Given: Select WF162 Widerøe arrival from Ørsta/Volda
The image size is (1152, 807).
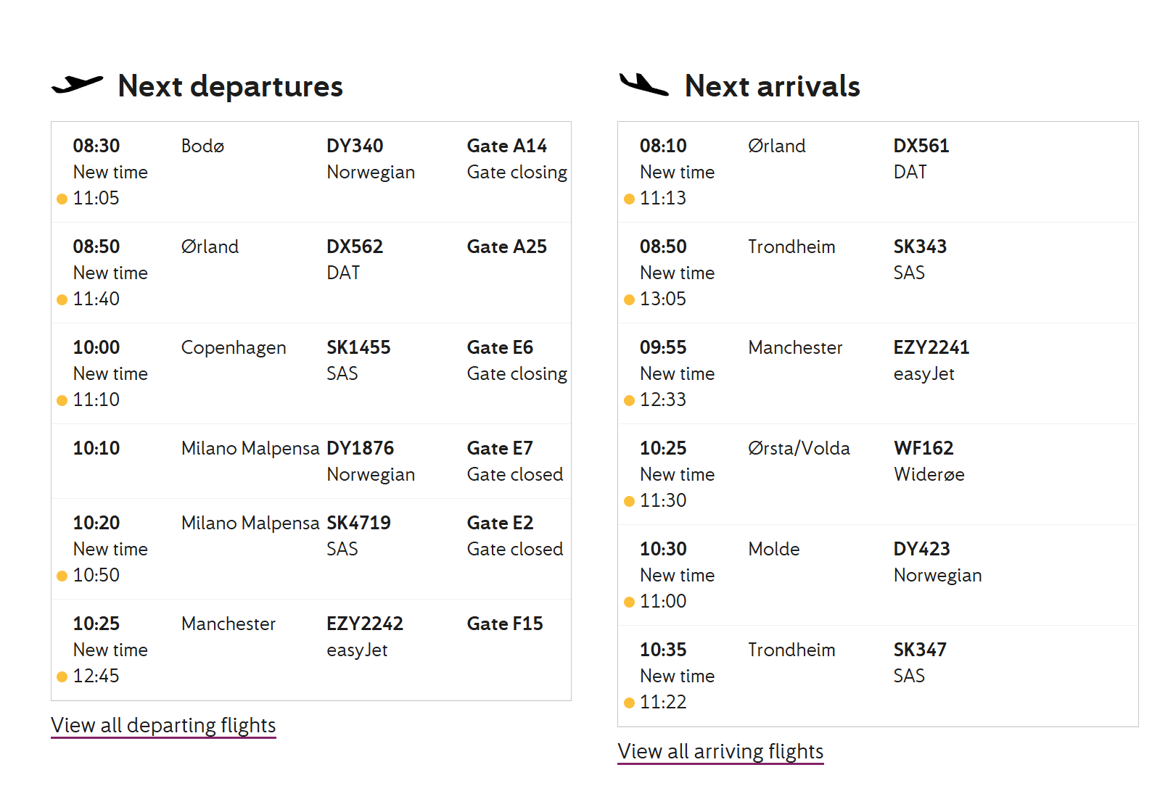Looking at the screenshot, I should pyautogui.click(x=878, y=474).
